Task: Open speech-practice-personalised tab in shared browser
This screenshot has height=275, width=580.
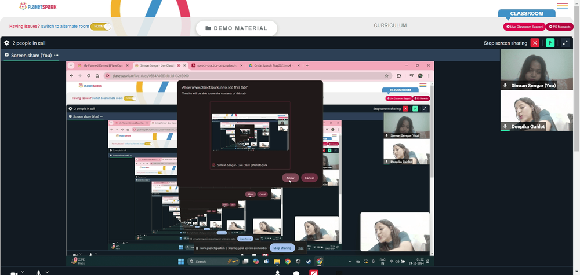Action: [217, 65]
